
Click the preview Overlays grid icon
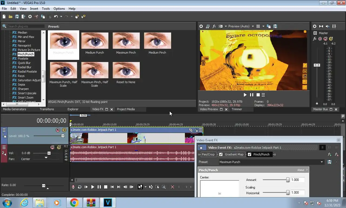(258, 26)
